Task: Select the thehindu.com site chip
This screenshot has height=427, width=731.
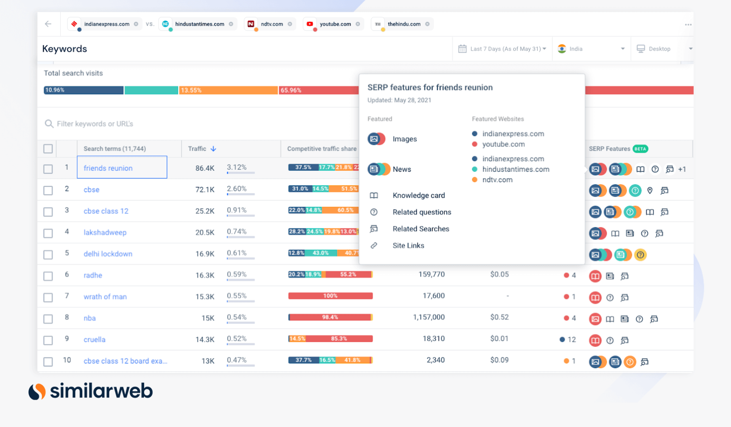Action: pyautogui.click(x=402, y=24)
